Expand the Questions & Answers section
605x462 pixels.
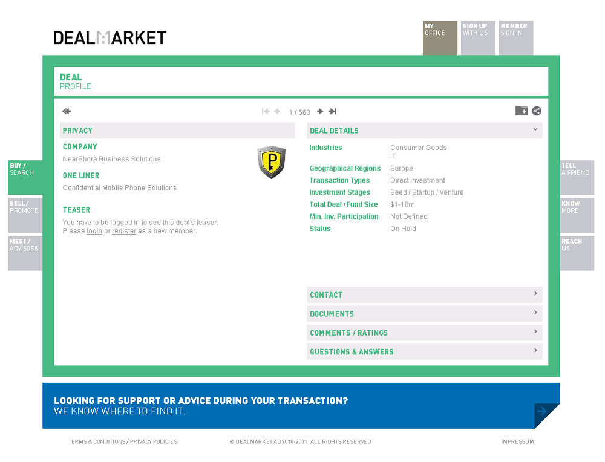pyautogui.click(x=425, y=352)
